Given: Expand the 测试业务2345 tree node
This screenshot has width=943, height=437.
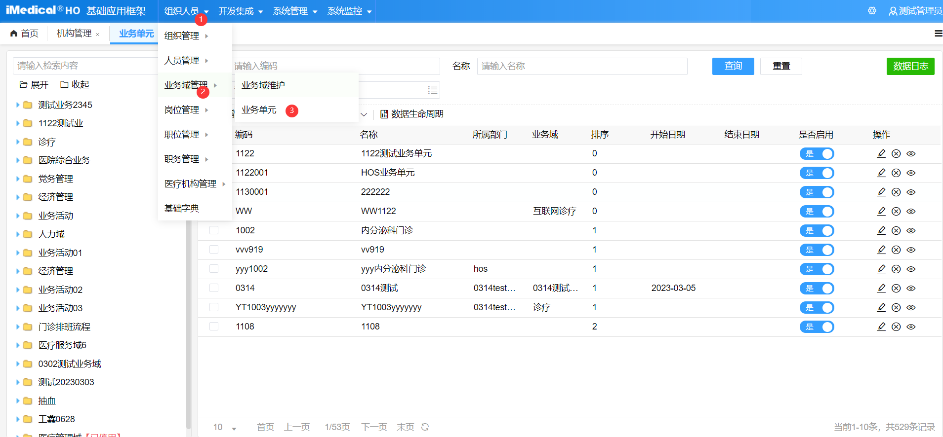Looking at the screenshot, I should 18,105.
